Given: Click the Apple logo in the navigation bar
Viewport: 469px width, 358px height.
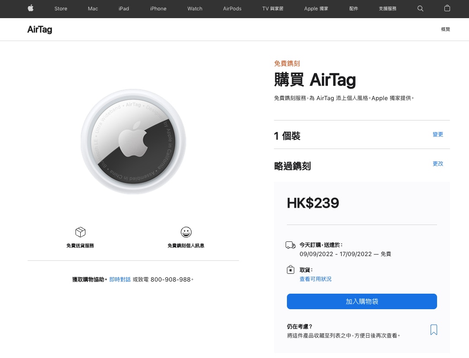Looking at the screenshot, I should click(31, 8).
